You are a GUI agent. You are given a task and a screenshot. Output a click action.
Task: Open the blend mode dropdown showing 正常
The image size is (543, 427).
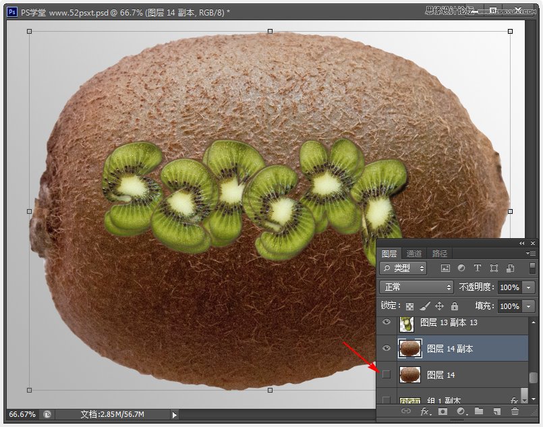tap(416, 287)
